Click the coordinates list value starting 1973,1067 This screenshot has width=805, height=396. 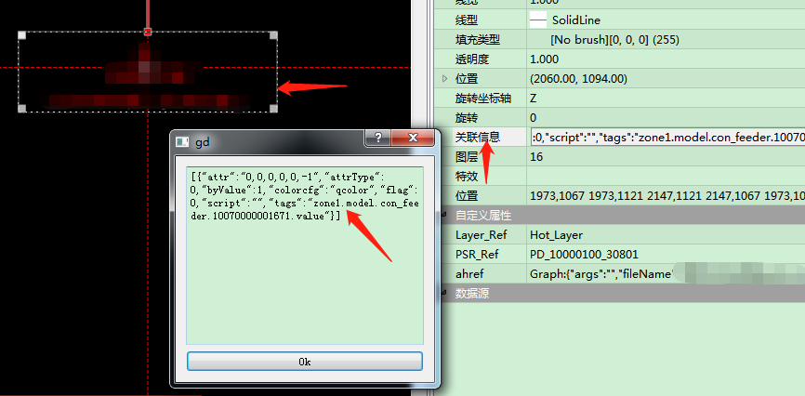point(666,196)
